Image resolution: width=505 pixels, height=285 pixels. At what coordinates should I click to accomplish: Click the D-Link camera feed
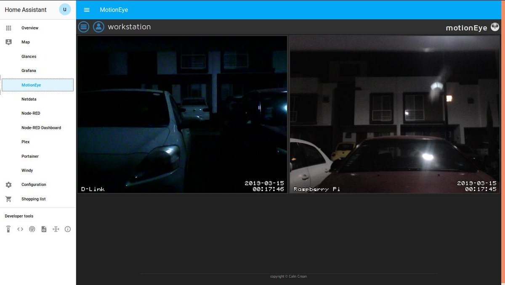click(182, 114)
